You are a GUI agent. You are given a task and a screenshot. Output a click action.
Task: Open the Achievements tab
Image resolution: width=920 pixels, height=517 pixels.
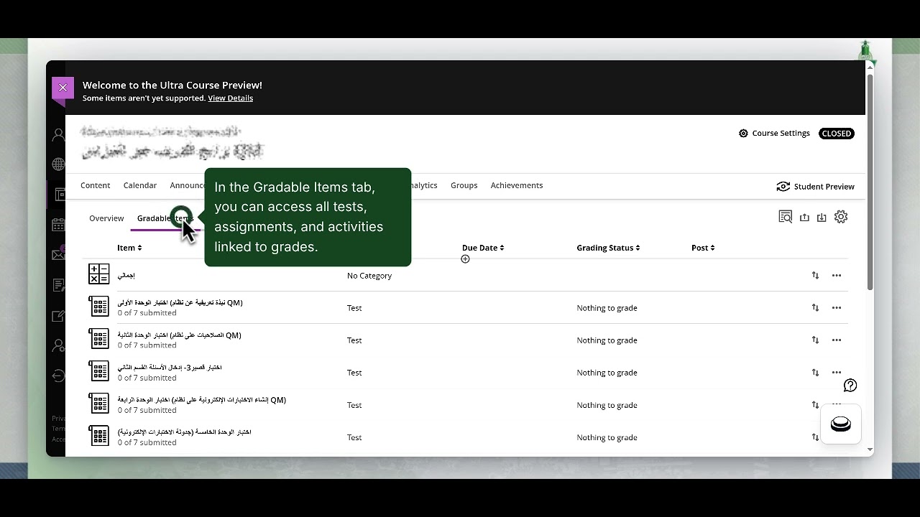(516, 185)
